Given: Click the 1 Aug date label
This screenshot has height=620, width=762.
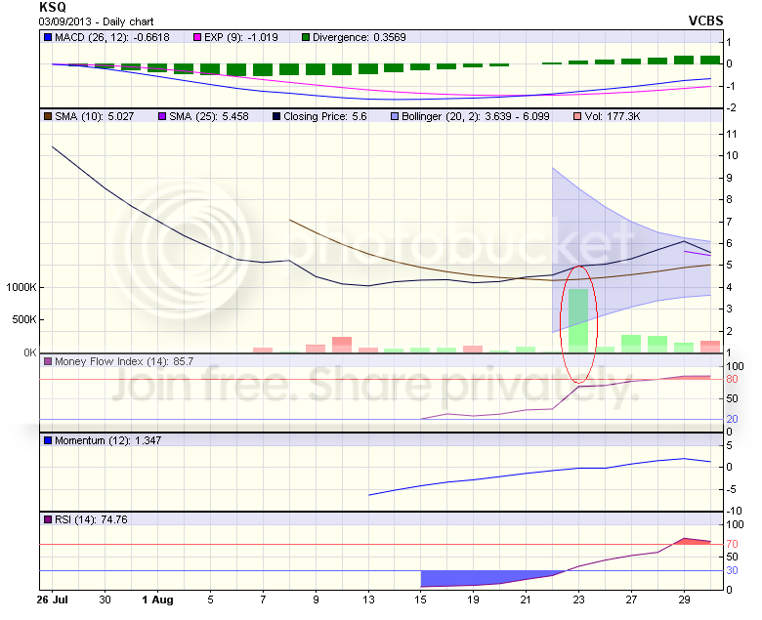Looking at the screenshot, I should coord(157,599).
